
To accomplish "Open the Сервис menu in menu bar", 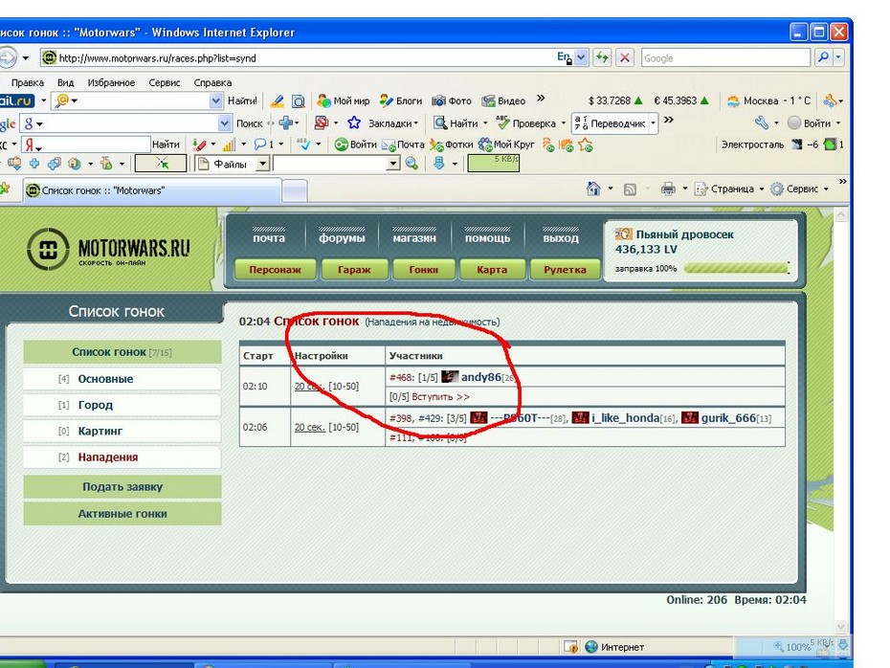I will [164, 83].
